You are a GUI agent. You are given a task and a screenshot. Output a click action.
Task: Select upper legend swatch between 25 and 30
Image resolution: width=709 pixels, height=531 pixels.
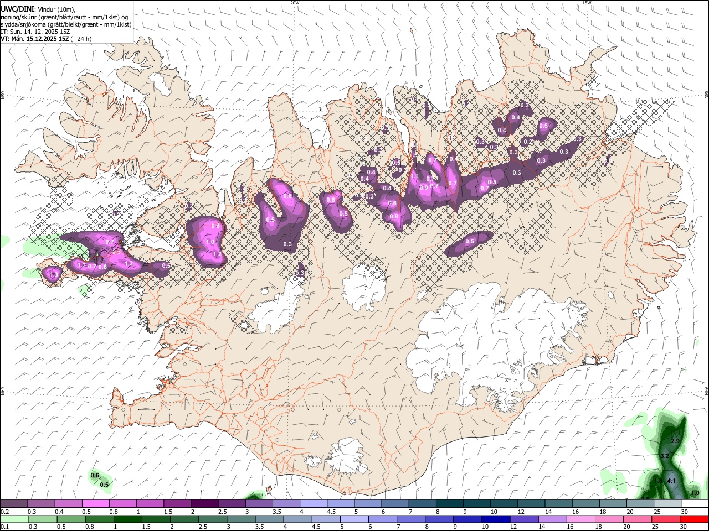[667, 504]
